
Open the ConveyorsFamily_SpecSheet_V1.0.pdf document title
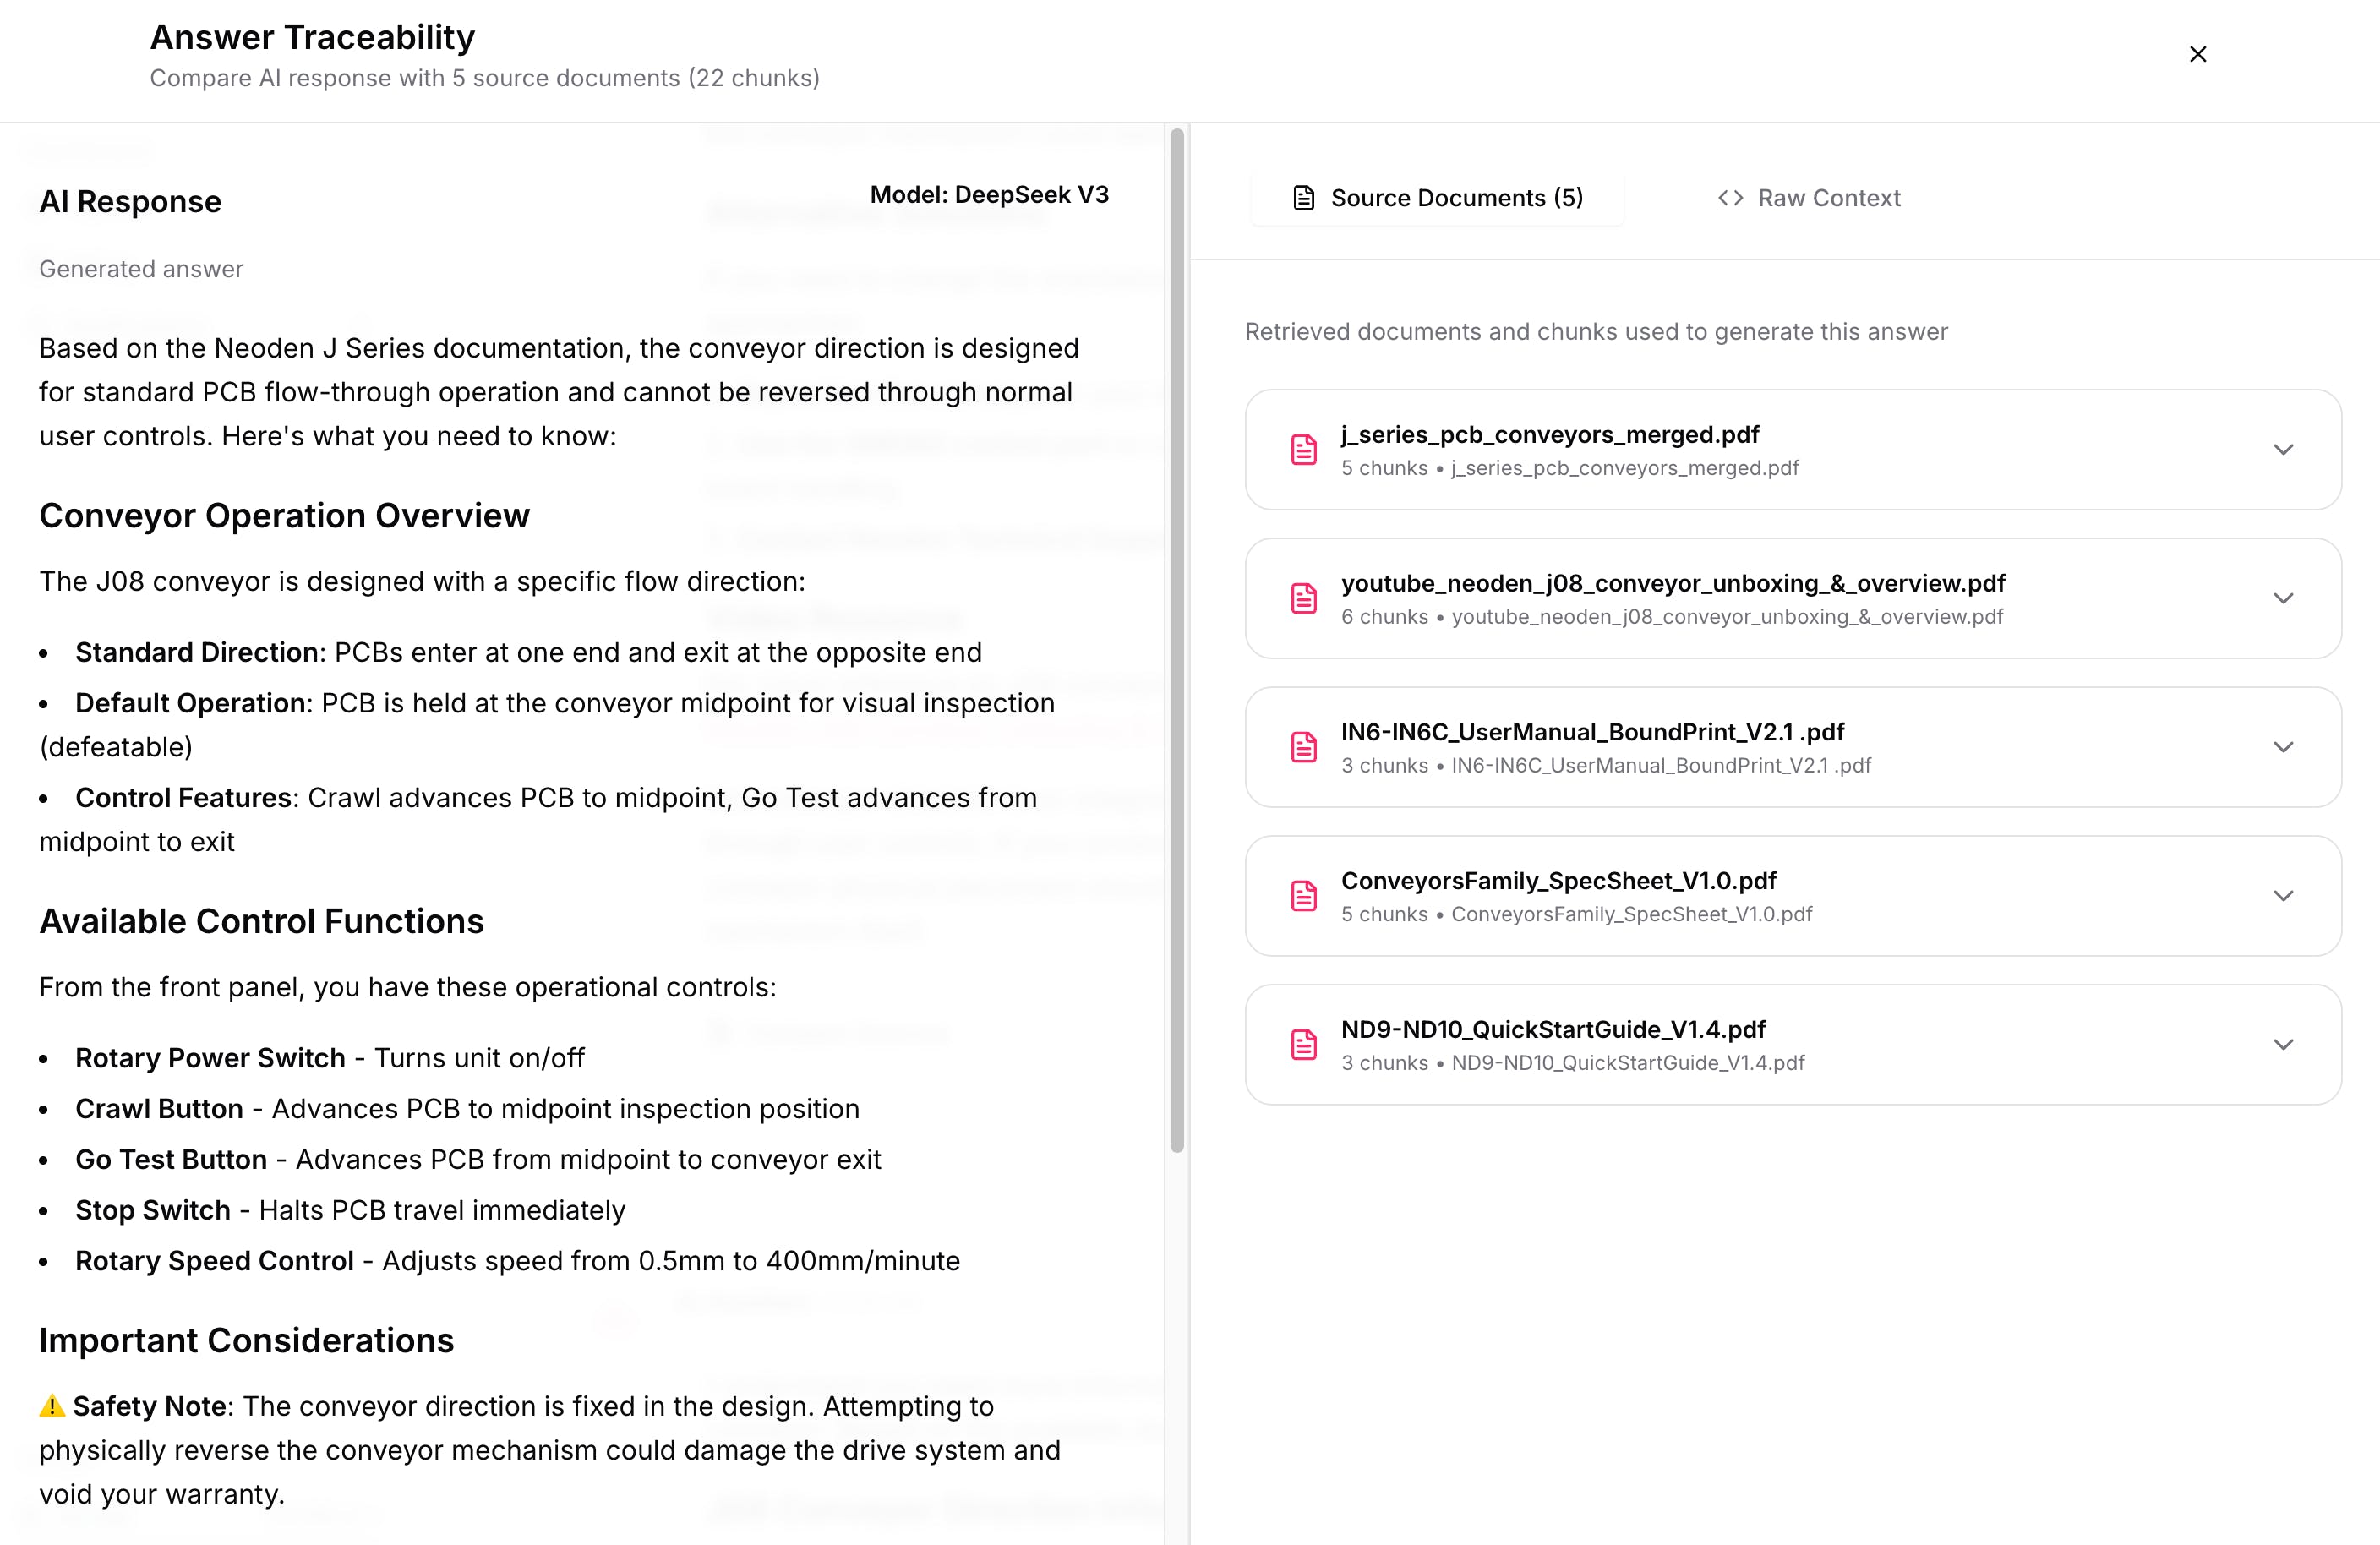pos(1558,881)
